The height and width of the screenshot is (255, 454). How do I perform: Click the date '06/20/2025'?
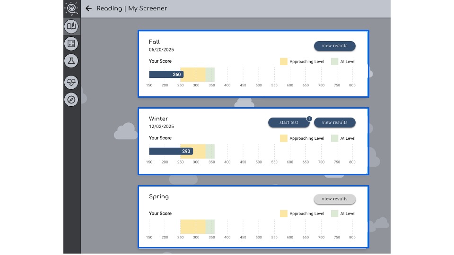(161, 50)
